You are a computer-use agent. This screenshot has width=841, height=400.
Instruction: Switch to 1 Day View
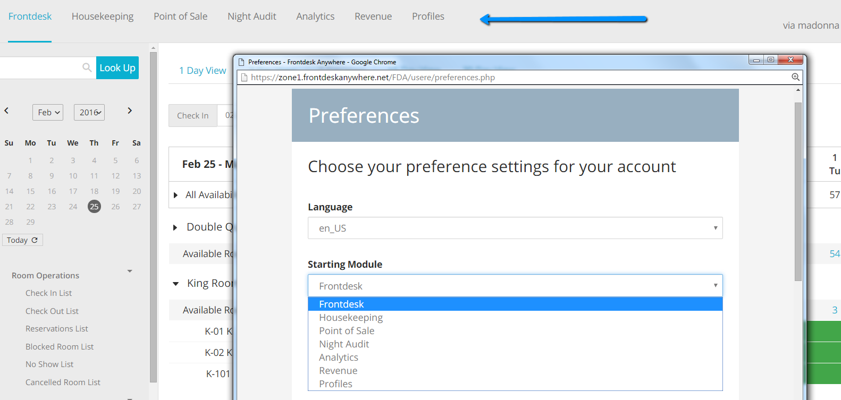(203, 71)
